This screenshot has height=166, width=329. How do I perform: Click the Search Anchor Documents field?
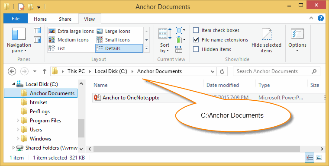point(277,71)
